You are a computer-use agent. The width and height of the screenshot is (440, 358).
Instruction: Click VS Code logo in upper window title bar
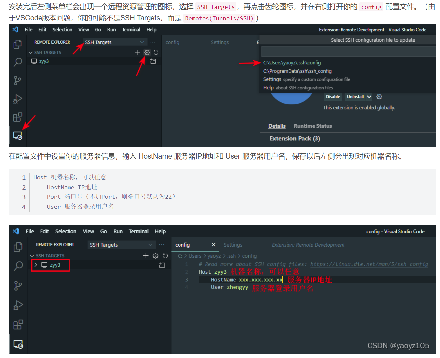point(15,30)
